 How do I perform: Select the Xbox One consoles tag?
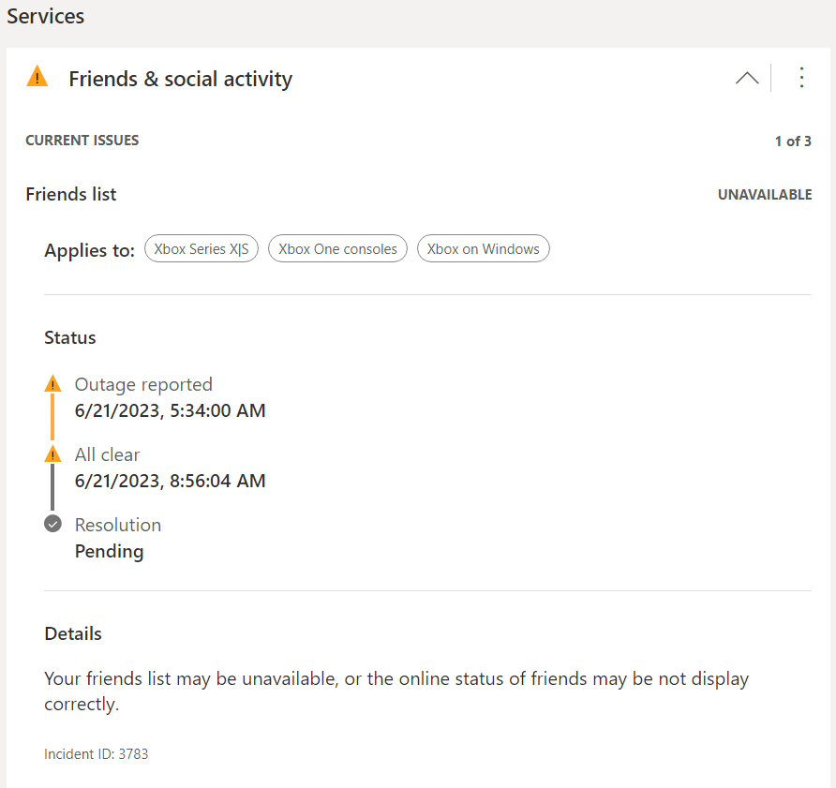pyautogui.click(x=337, y=249)
